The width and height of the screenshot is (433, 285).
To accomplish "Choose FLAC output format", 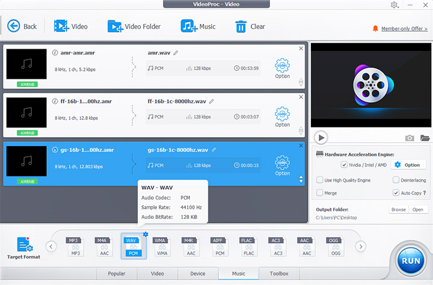I will [x=248, y=247].
